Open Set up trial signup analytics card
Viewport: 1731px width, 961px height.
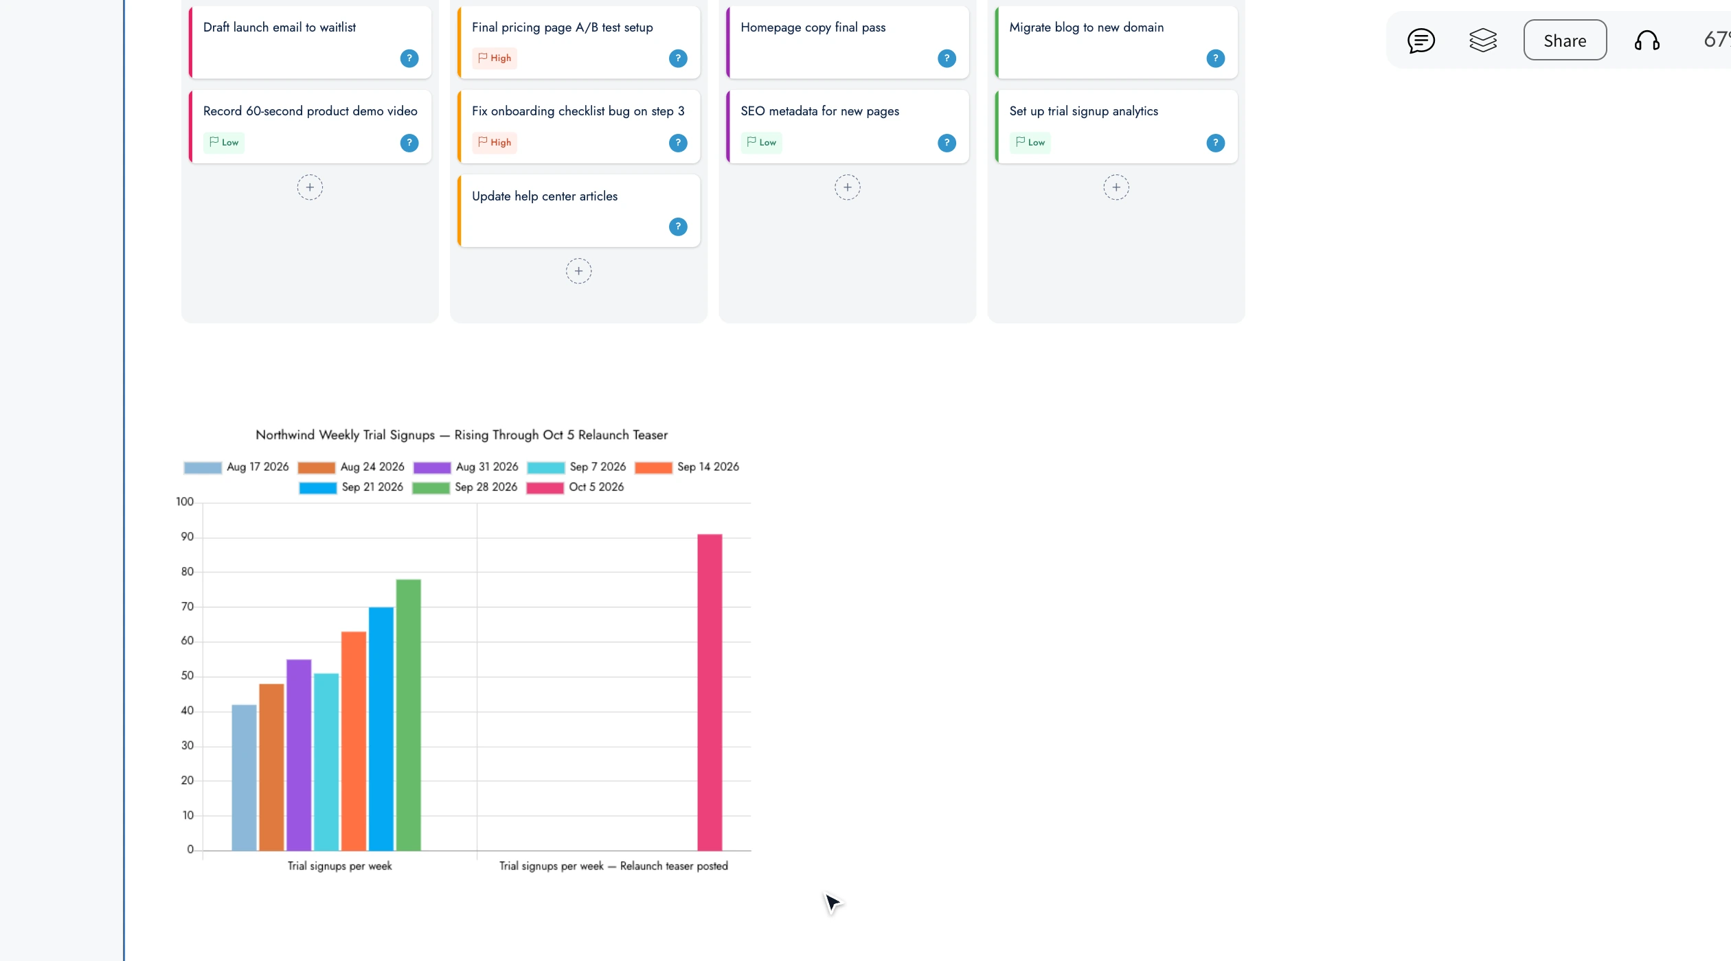coord(1116,126)
